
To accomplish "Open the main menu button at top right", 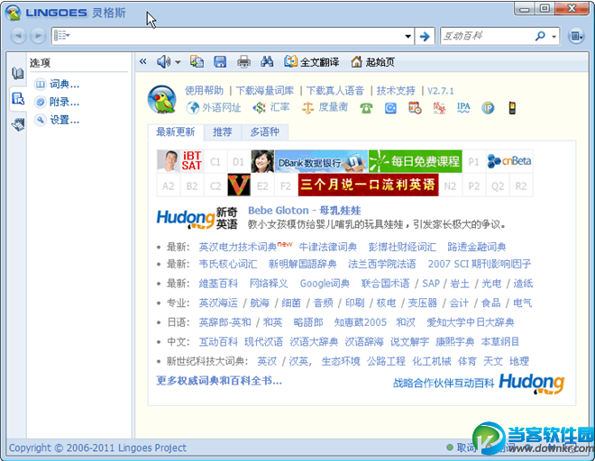I will tap(576, 36).
